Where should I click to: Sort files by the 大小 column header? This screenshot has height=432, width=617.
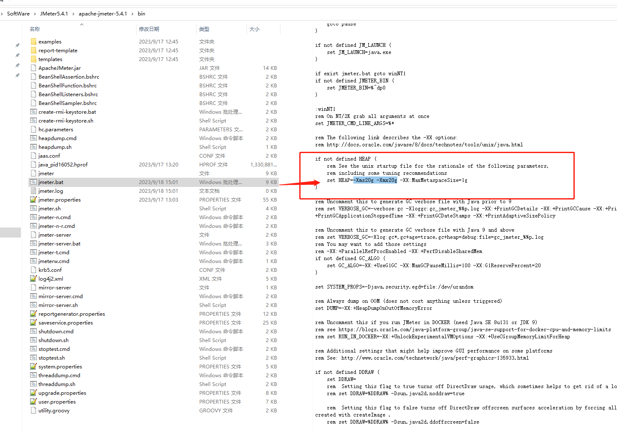coord(255,29)
